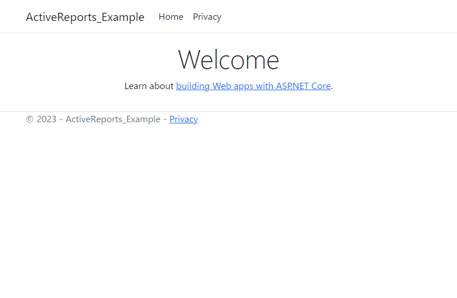Open the ActiveReports_Example brand link
Screen dimensions: 457x298
point(85,17)
